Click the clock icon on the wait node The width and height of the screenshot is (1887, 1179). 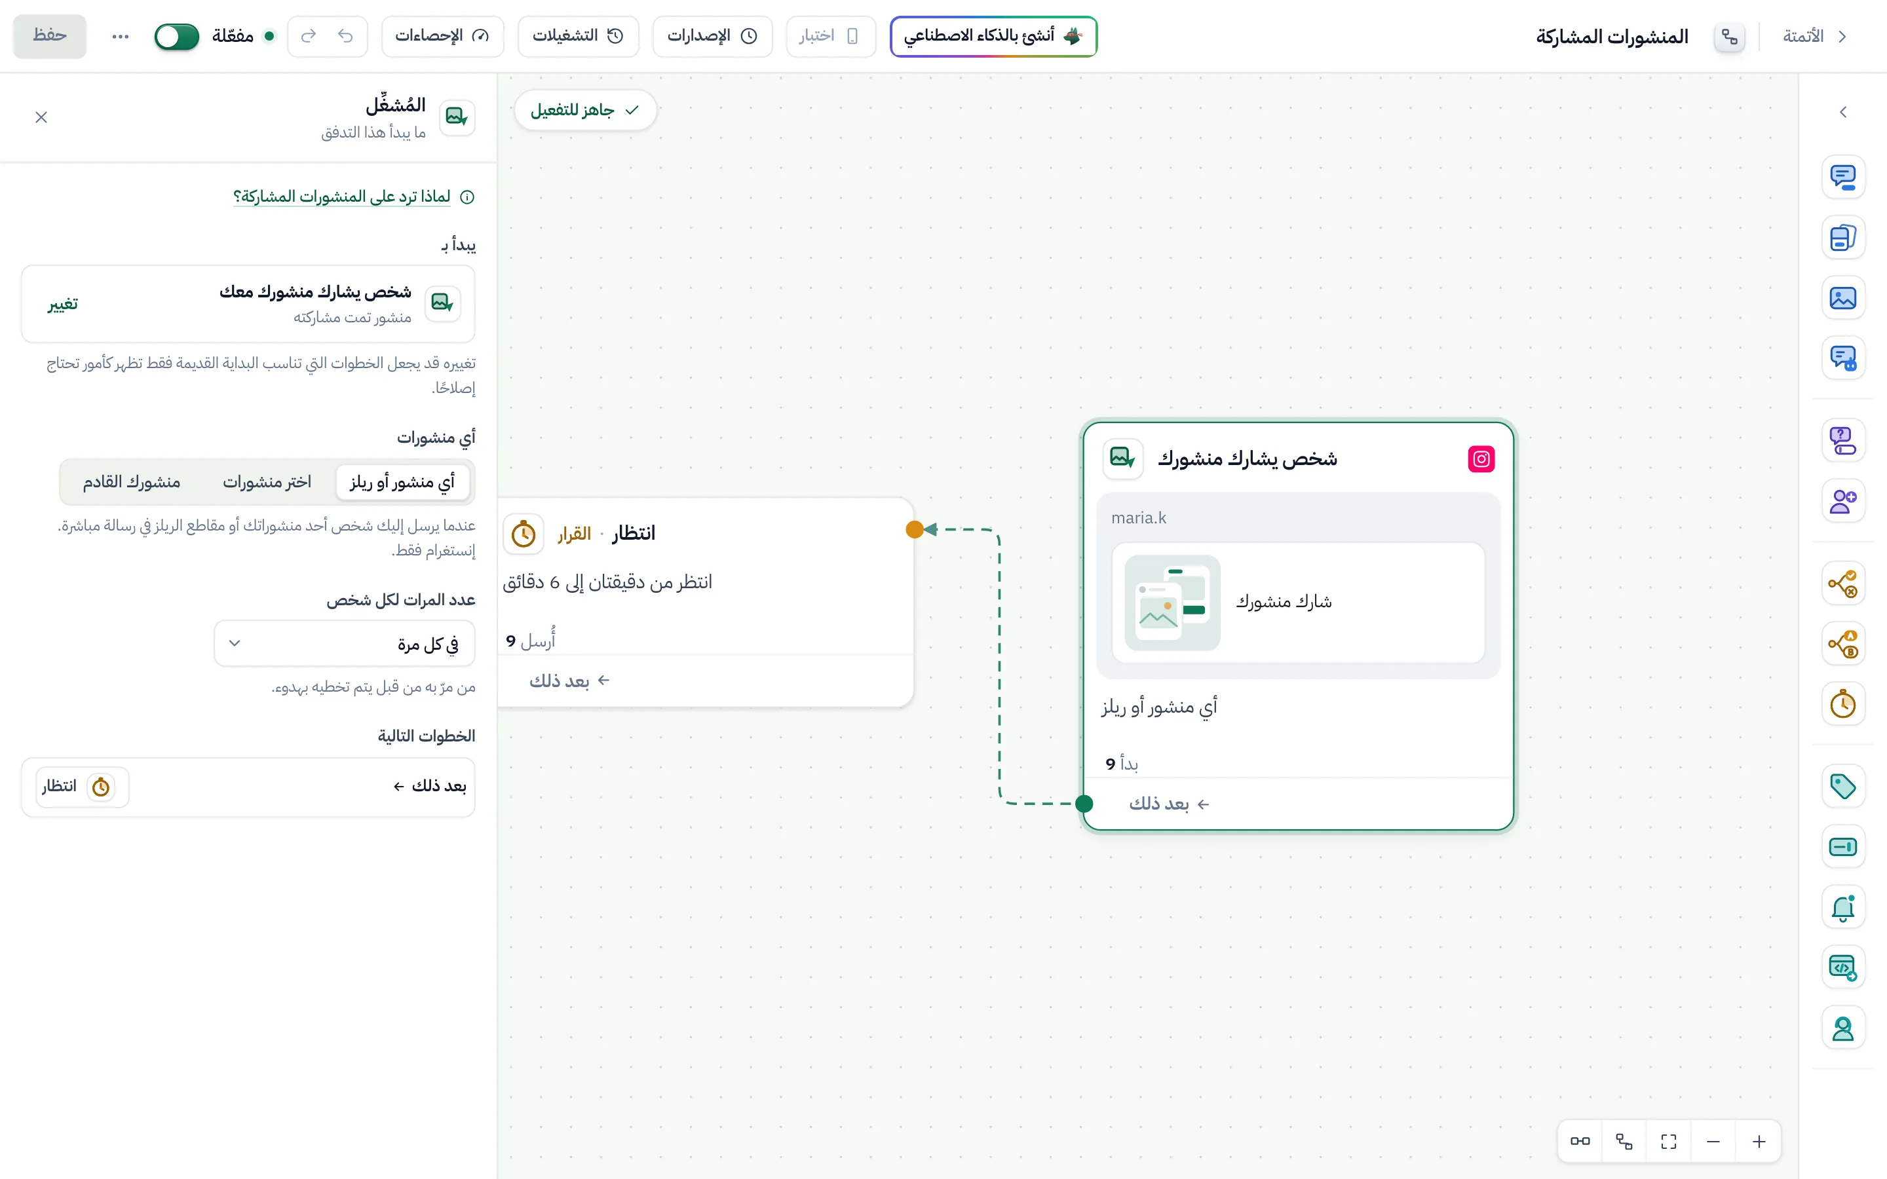[524, 534]
